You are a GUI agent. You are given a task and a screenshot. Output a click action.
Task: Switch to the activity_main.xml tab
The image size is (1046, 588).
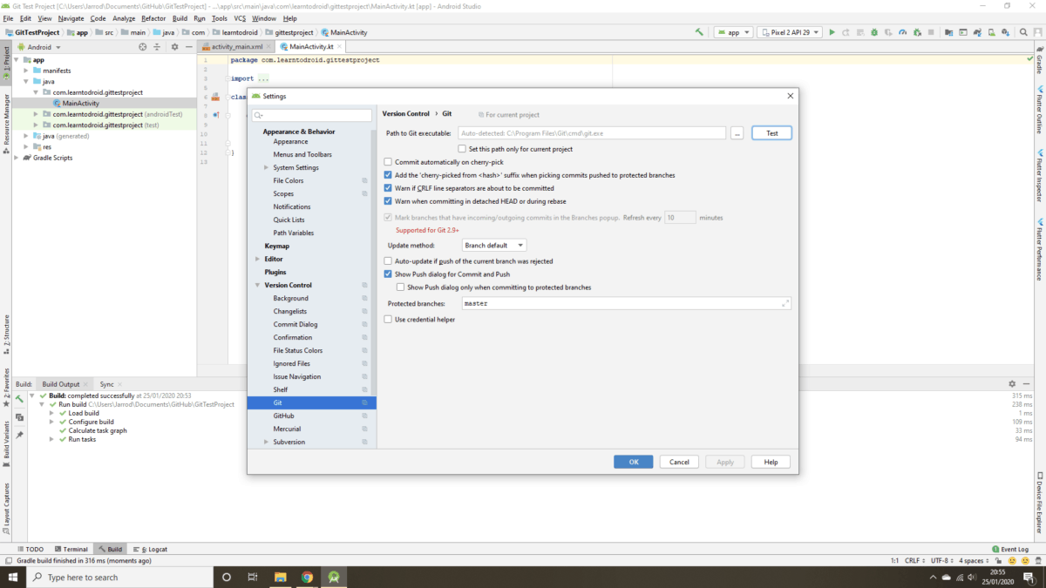point(235,46)
